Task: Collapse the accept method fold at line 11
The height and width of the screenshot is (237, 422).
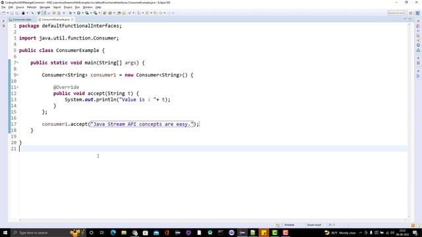Action: click(x=18, y=88)
